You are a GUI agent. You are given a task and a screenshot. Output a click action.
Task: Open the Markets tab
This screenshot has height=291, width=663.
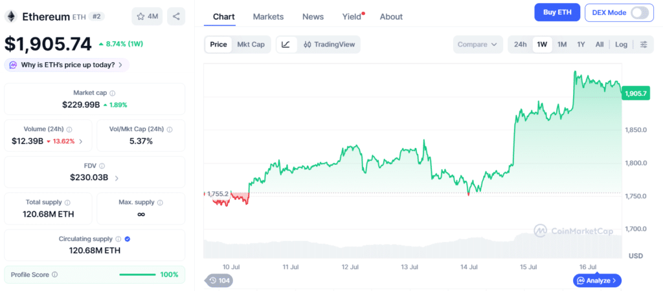268,17
